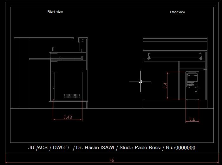The image size is (222, 165).
Task: Select the small circle on Right view bracket
Action: coord(83,41)
